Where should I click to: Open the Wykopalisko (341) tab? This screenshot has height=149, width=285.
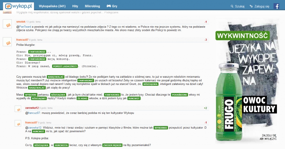coord(52,6)
